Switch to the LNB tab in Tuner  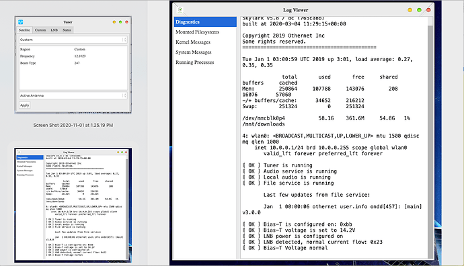54,30
